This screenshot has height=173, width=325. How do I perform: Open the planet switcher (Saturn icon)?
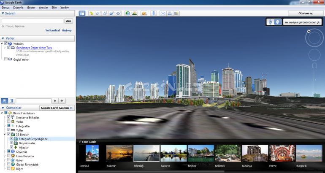(x=144, y=14)
